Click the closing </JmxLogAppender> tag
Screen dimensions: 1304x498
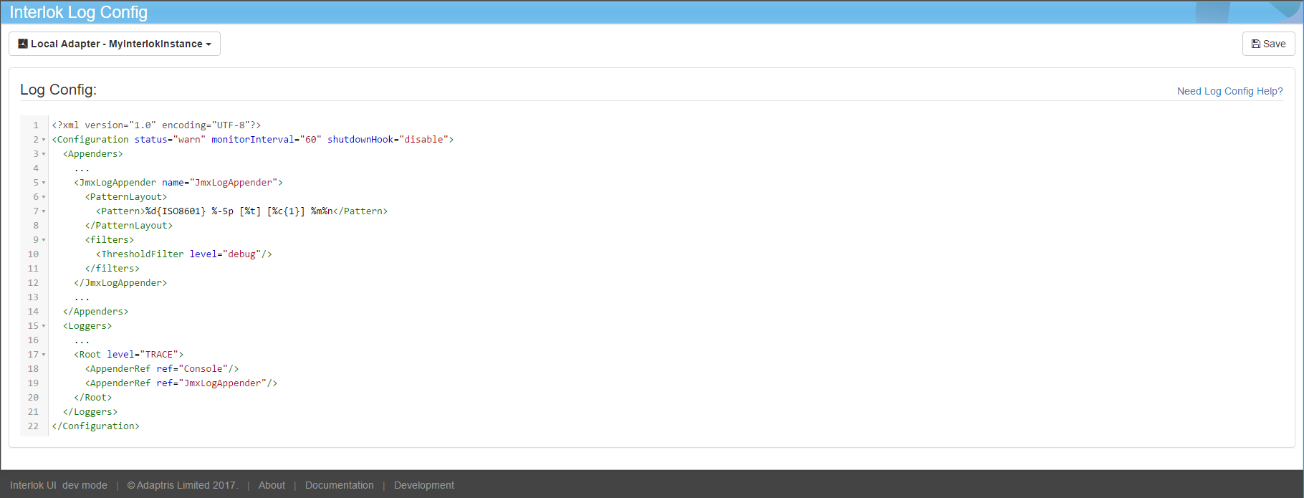click(x=120, y=282)
